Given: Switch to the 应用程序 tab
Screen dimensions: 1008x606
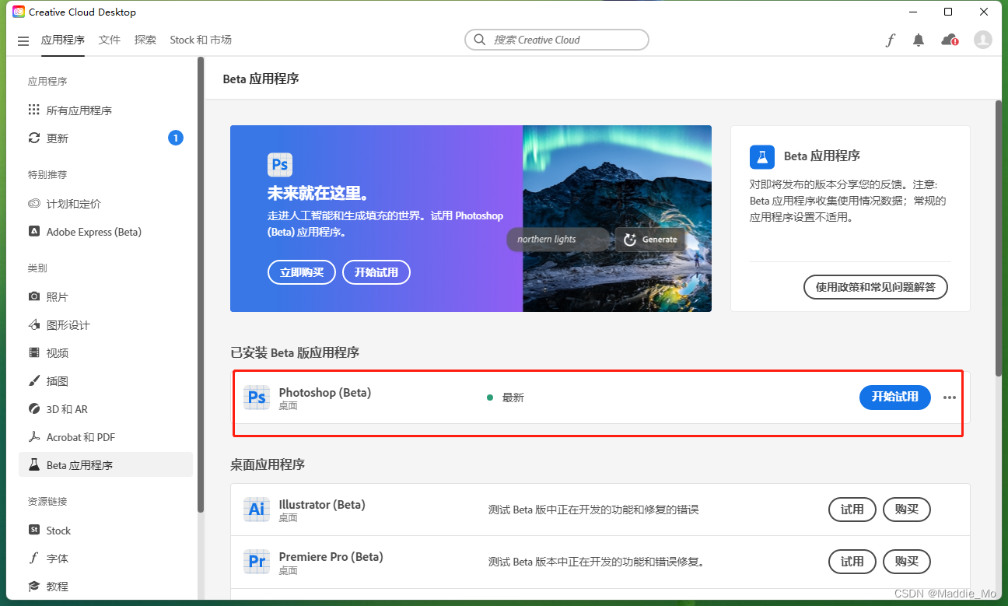Looking at the screenshot, I should coord(63,40).
